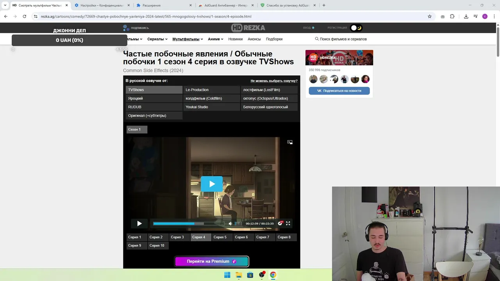Viewport: 500px width, 281px height.
Task: Mute the video with the speaker icon
Action: [x=230, y=224]
